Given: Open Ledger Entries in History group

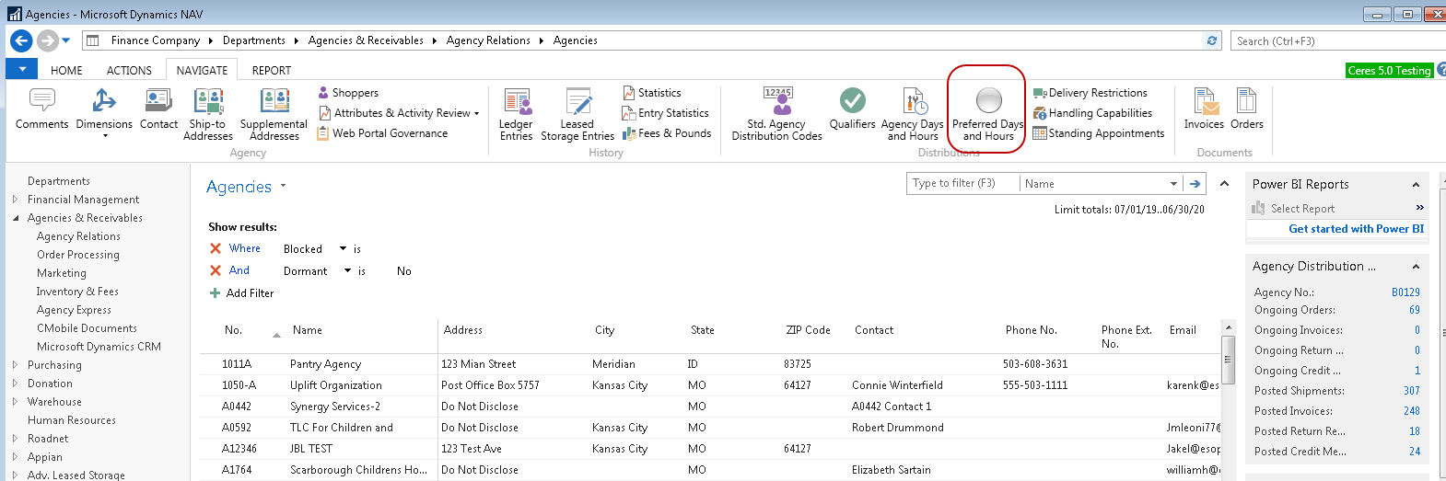Looking at the screenshot, I should coord(516,102).
